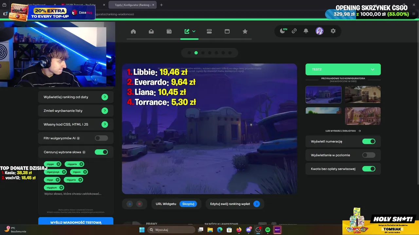This screenshot has width=419, height=235.
Task: Select the pink town background thumbnail
Action: click(363, 116)
